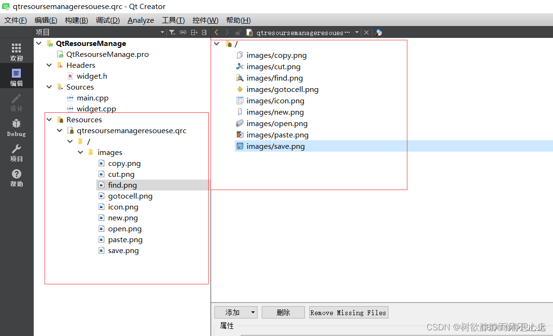Viewport: 553px width, 336px height.
Task: Collapse the Headers folder
Action: tap(49, 65)
